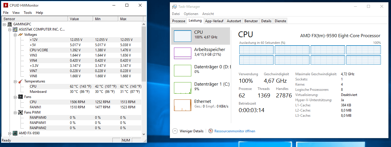Click the GAMINGPC computer icon in sensor tree
Viewport: 391px width, 147px height.
tap(10, 24)
